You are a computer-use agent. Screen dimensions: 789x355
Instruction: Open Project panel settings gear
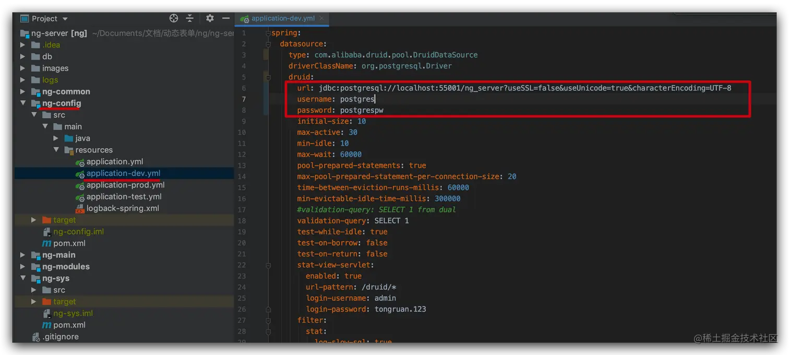[x=210, y=18]
